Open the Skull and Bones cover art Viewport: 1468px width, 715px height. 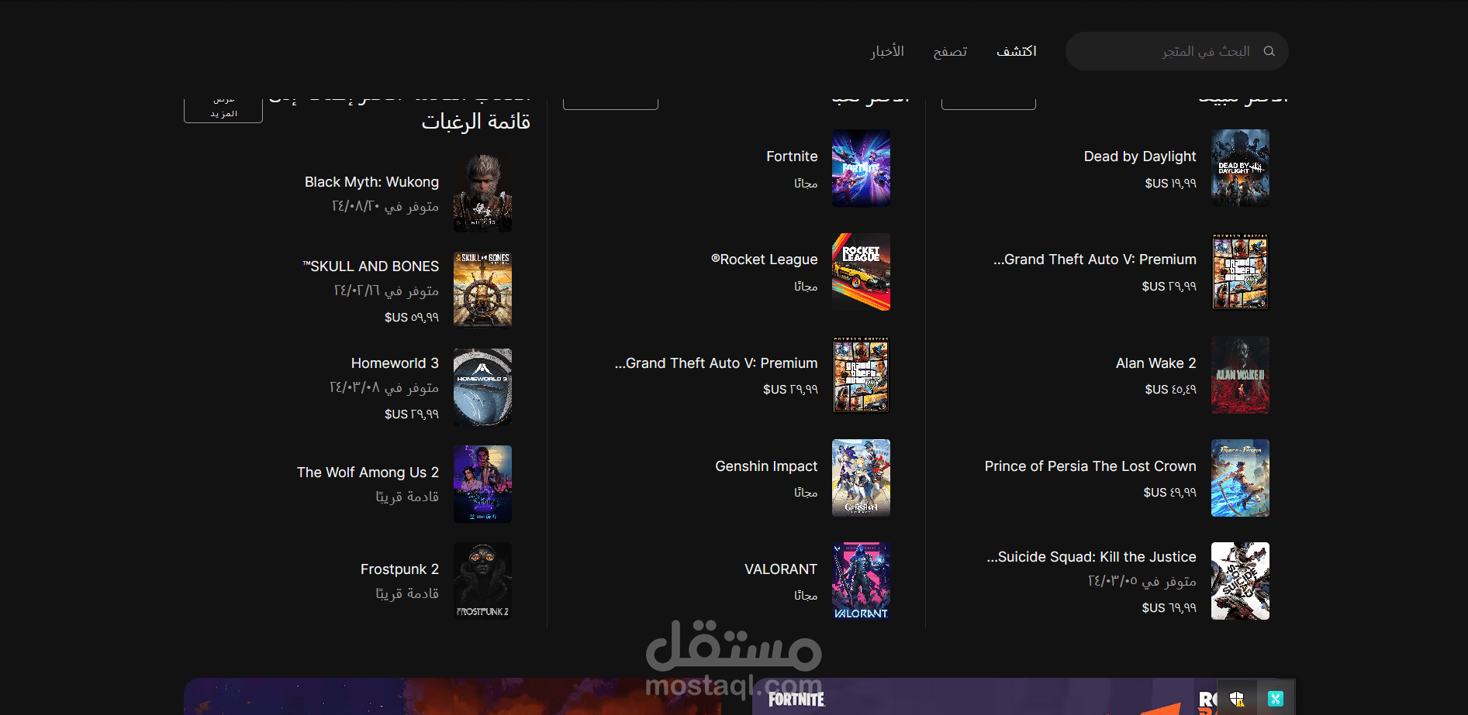click(482, 290)
